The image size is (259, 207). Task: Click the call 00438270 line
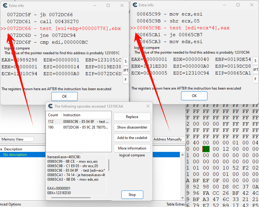[43, 22]
